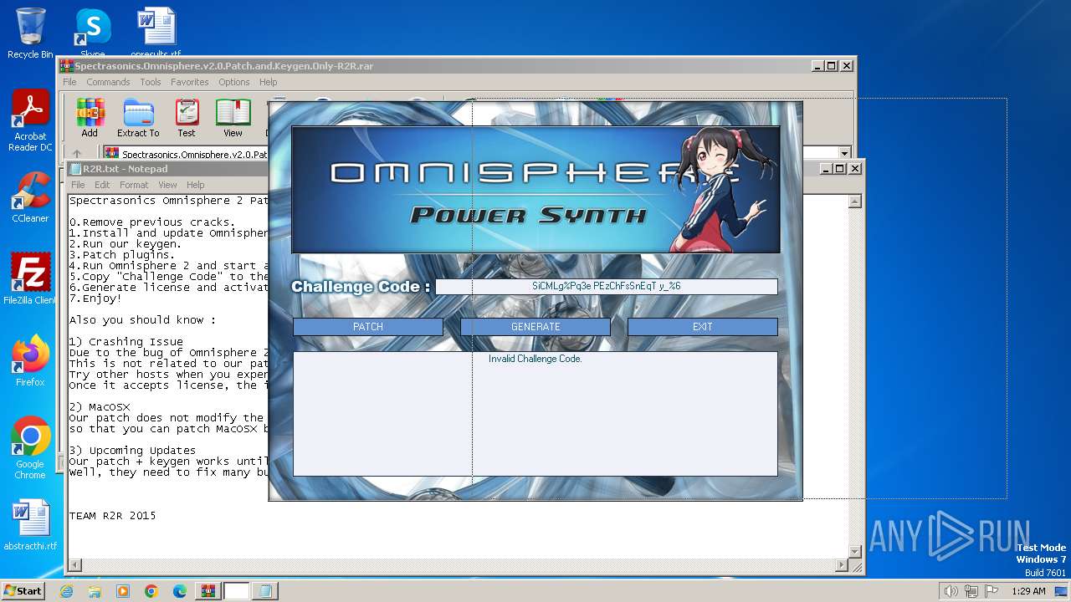Screen dimensions: 1071x602
Task: Open the Edit menu in Notepad
Action: point(102,185)
